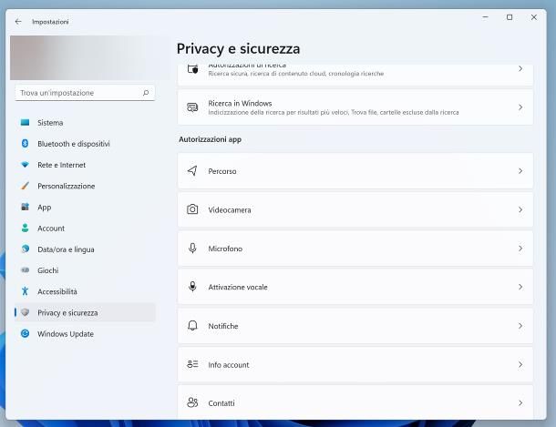Click the Giochi controller icon
This screenshot has width=556, height=427.
25,270
